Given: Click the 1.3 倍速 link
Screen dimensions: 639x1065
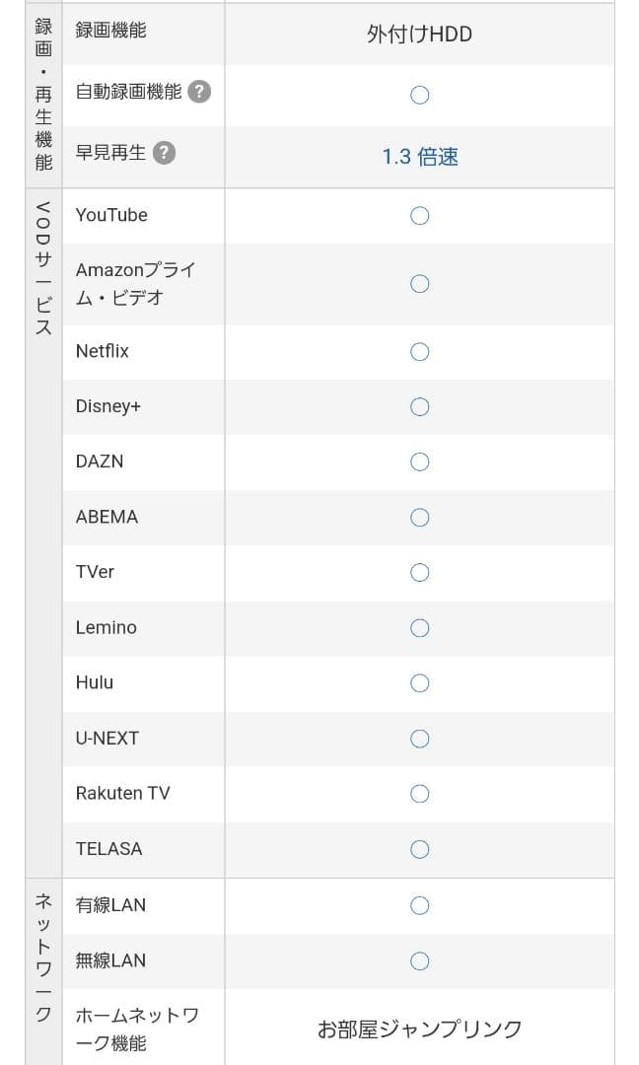Looking at the screenshot, I should 420,157.
